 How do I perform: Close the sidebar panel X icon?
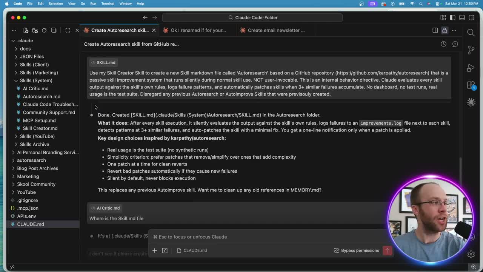pos(77,30)
